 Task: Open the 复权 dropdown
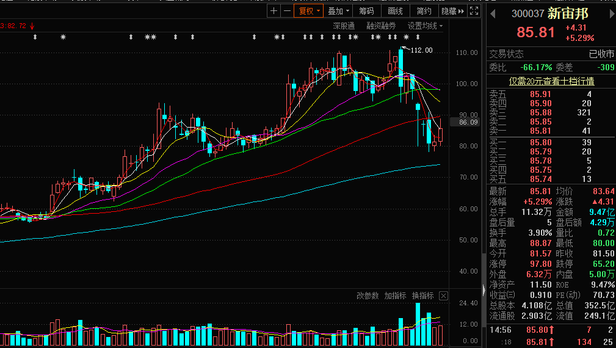click(x=309, y=11)
